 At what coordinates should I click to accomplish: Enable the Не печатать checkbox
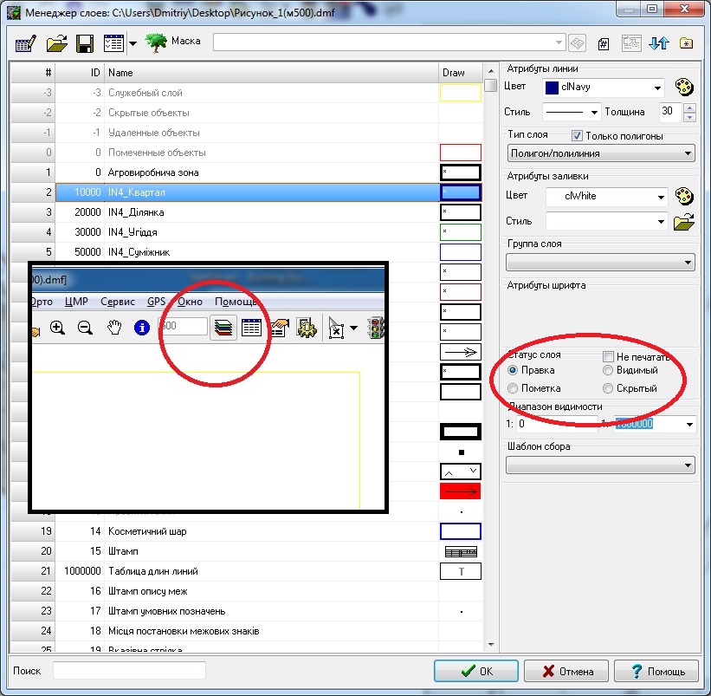pos(609,357)
